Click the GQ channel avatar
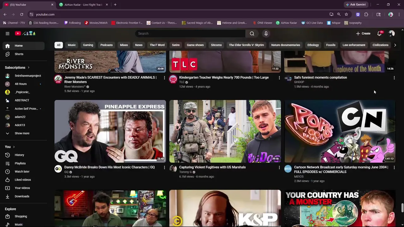Viewport: 404px width, 227px height. (58, 169)
